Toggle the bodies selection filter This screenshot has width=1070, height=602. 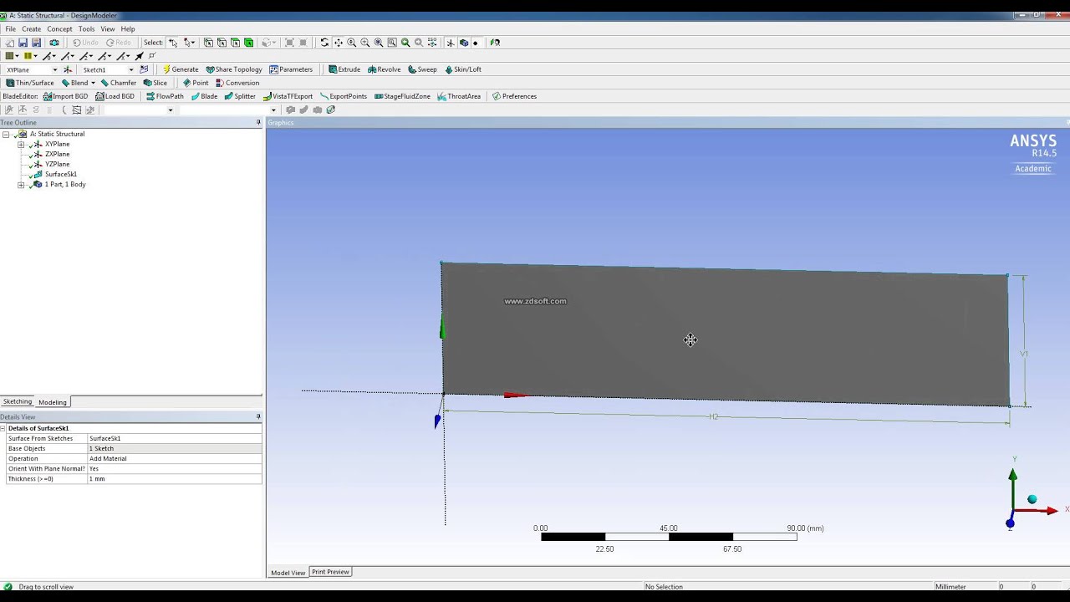(x=249, y=43)
